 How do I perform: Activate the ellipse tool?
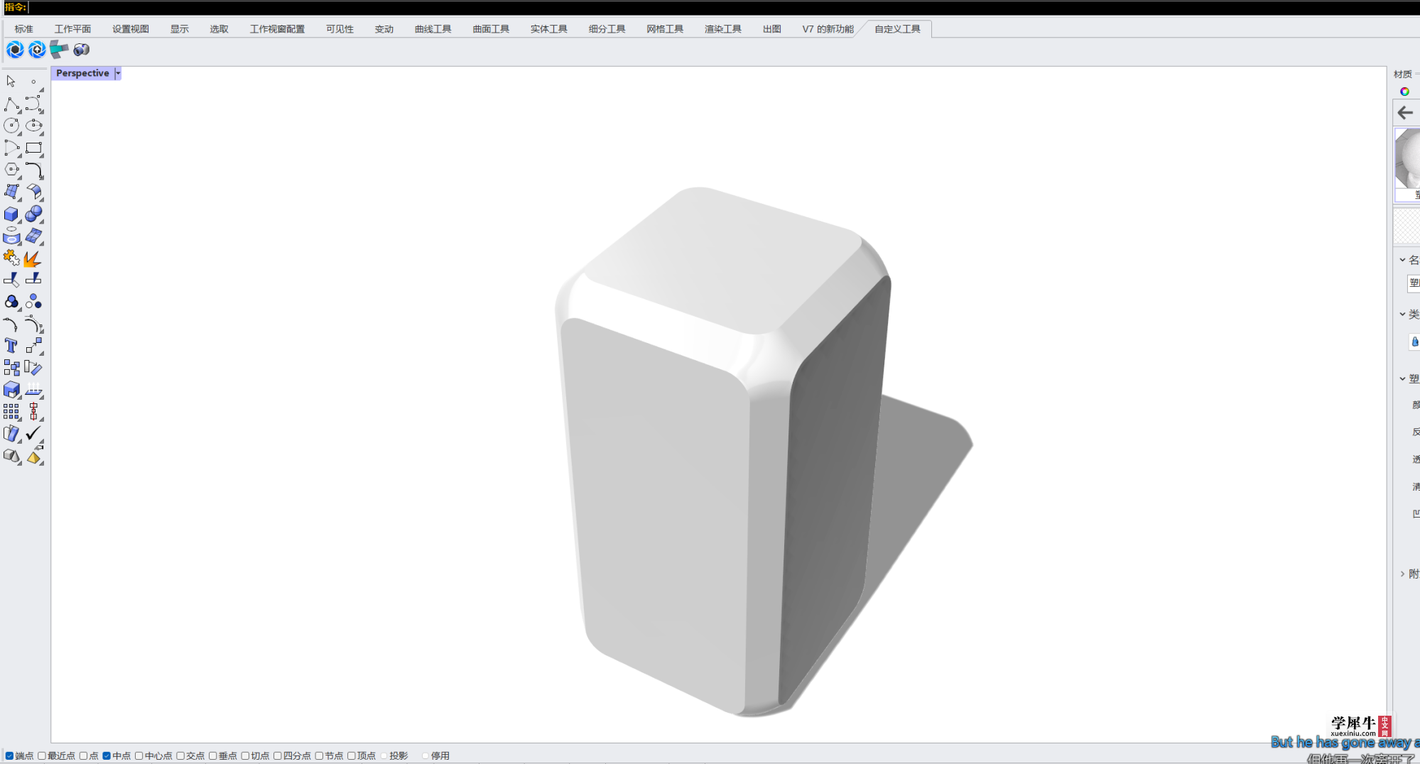click(x=33, y=126)
